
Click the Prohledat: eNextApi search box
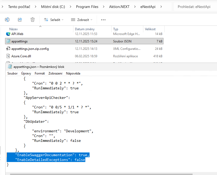(x=195, y=7)
